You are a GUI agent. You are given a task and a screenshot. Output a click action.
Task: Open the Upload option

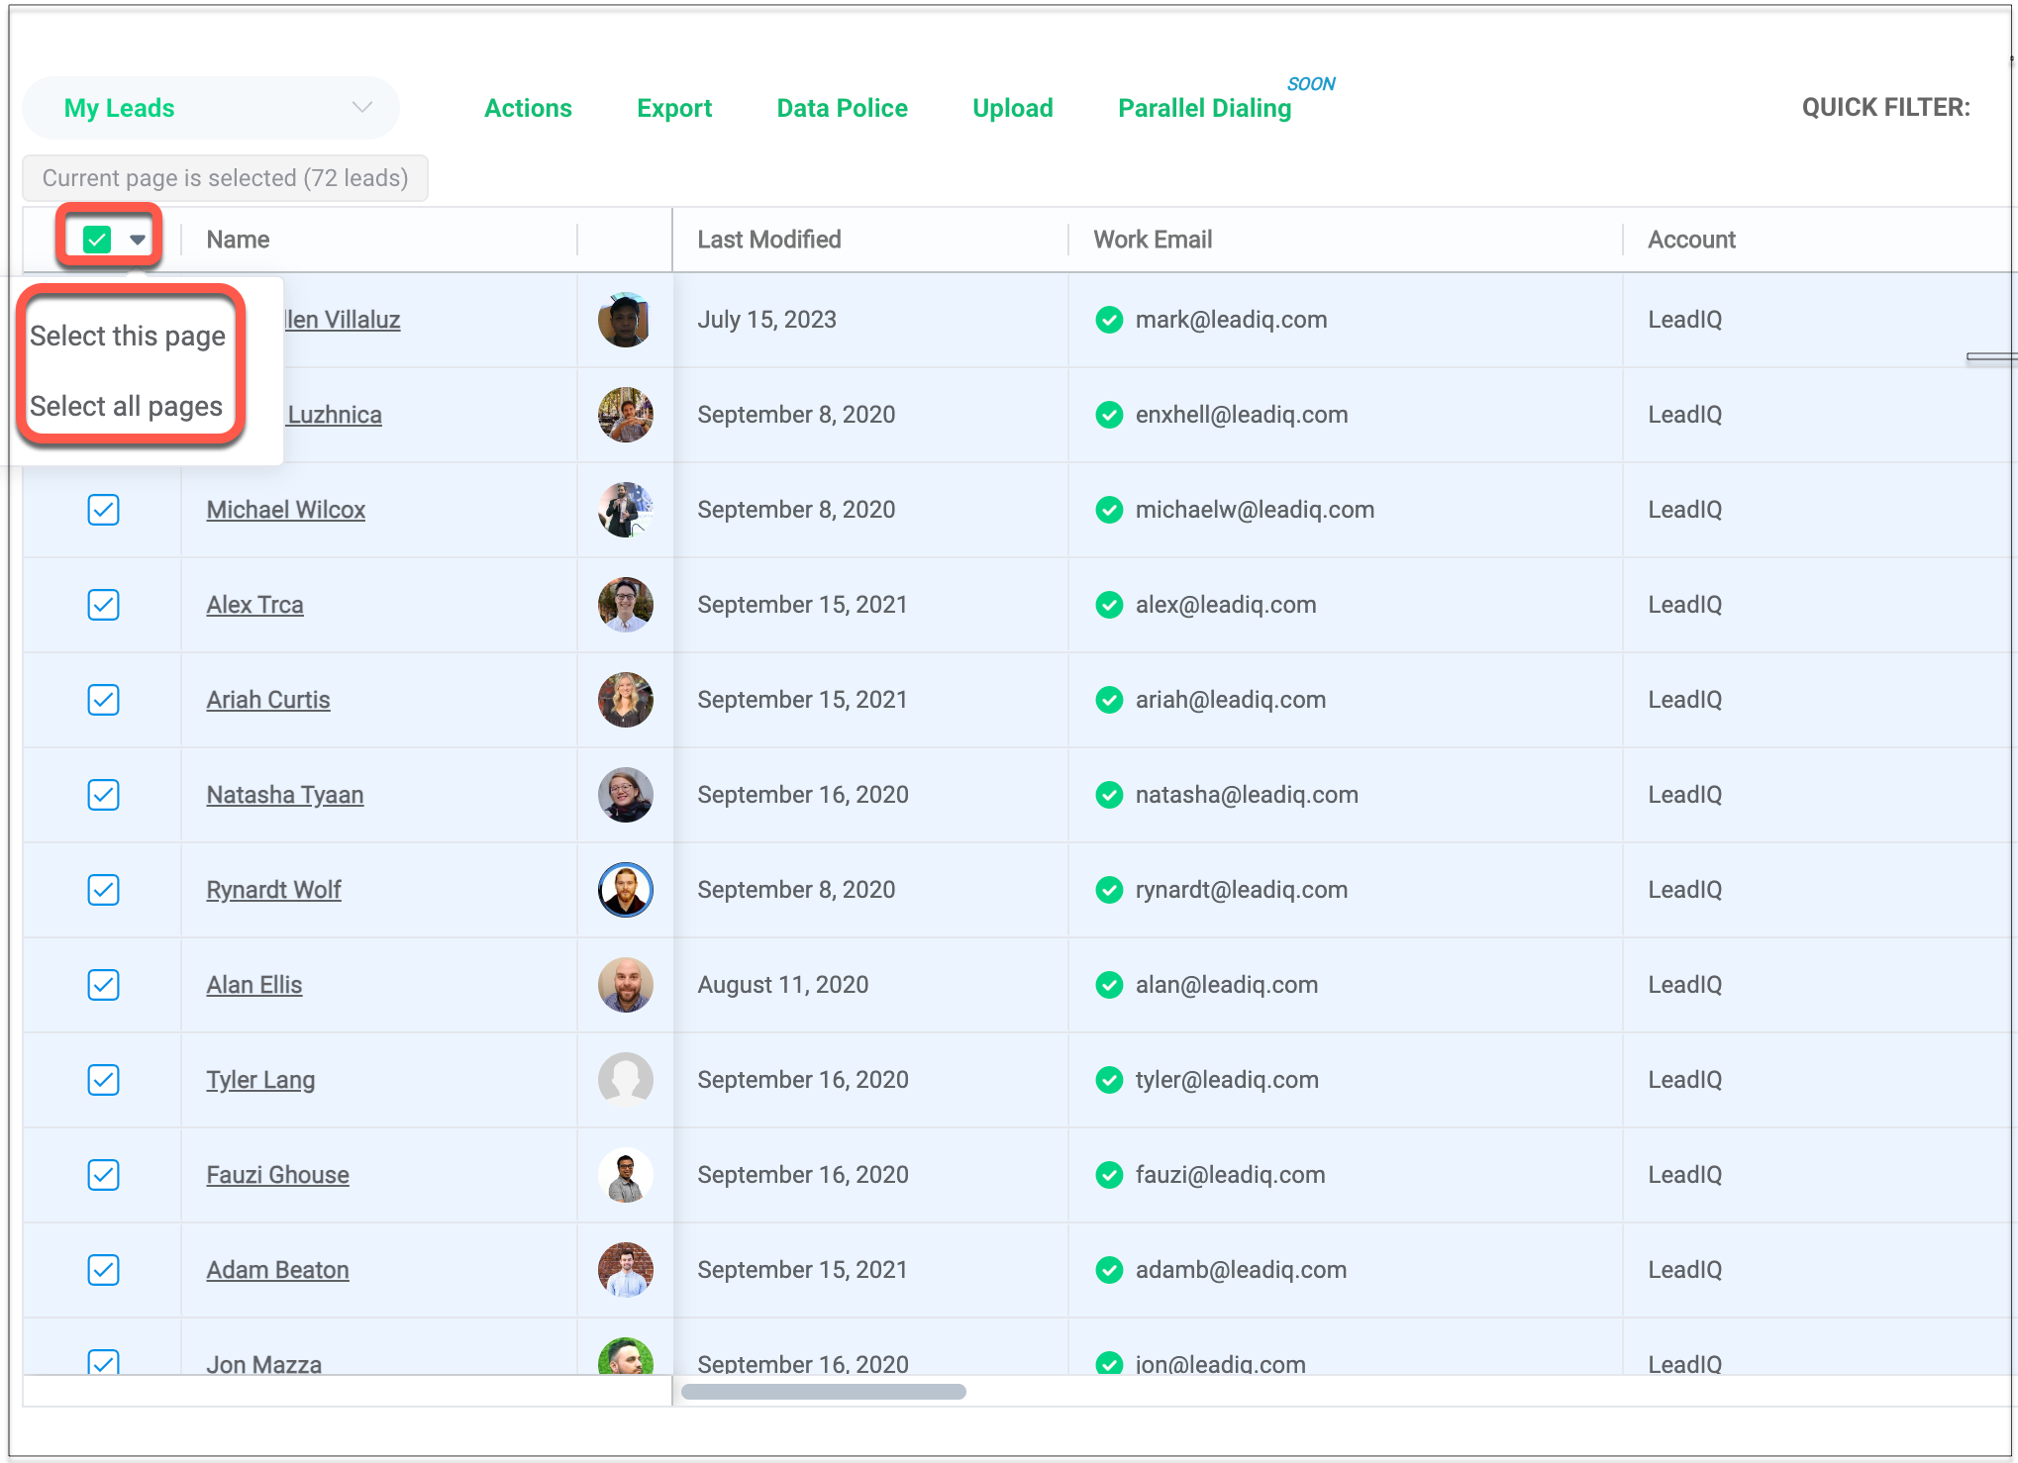point(1012,108)
